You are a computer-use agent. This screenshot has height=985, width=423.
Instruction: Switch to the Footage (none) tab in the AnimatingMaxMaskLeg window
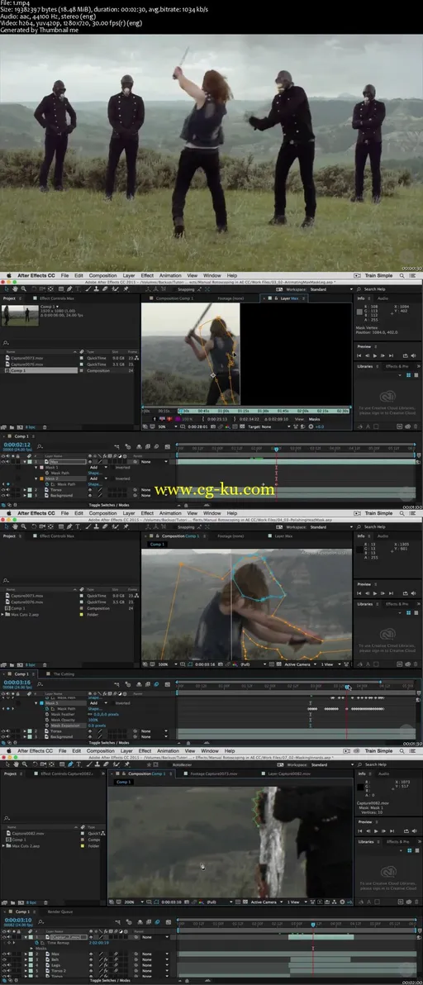click(x=231, y=298)
